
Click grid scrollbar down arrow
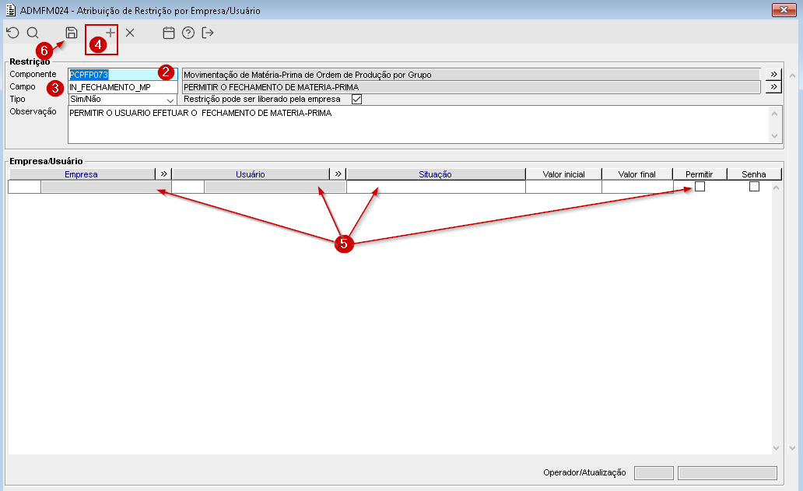click(777, 448)
